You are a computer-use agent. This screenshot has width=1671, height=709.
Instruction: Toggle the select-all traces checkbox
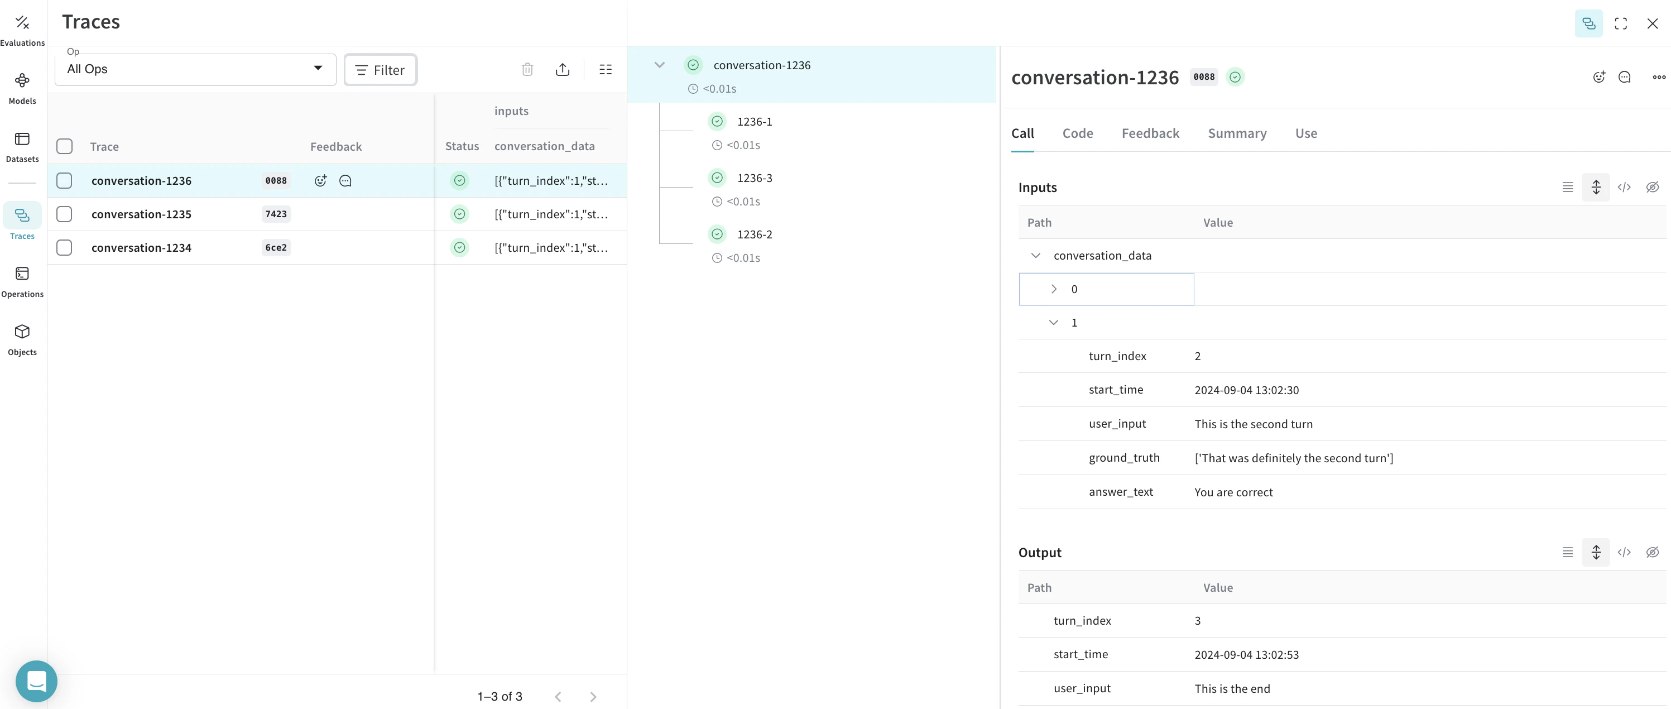[x=64, y=147]
